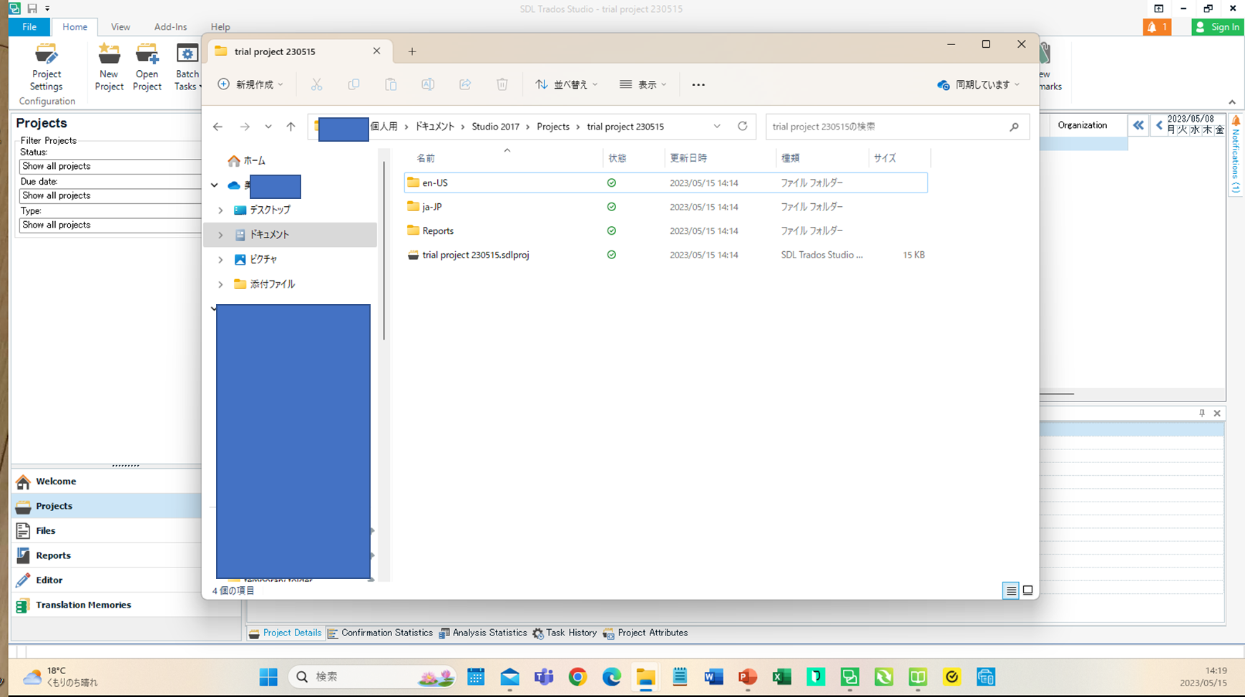Screen dimensions: 1245x697
Task: Click the Rename icon in Explorer toolbar
Action: point(428,84)
